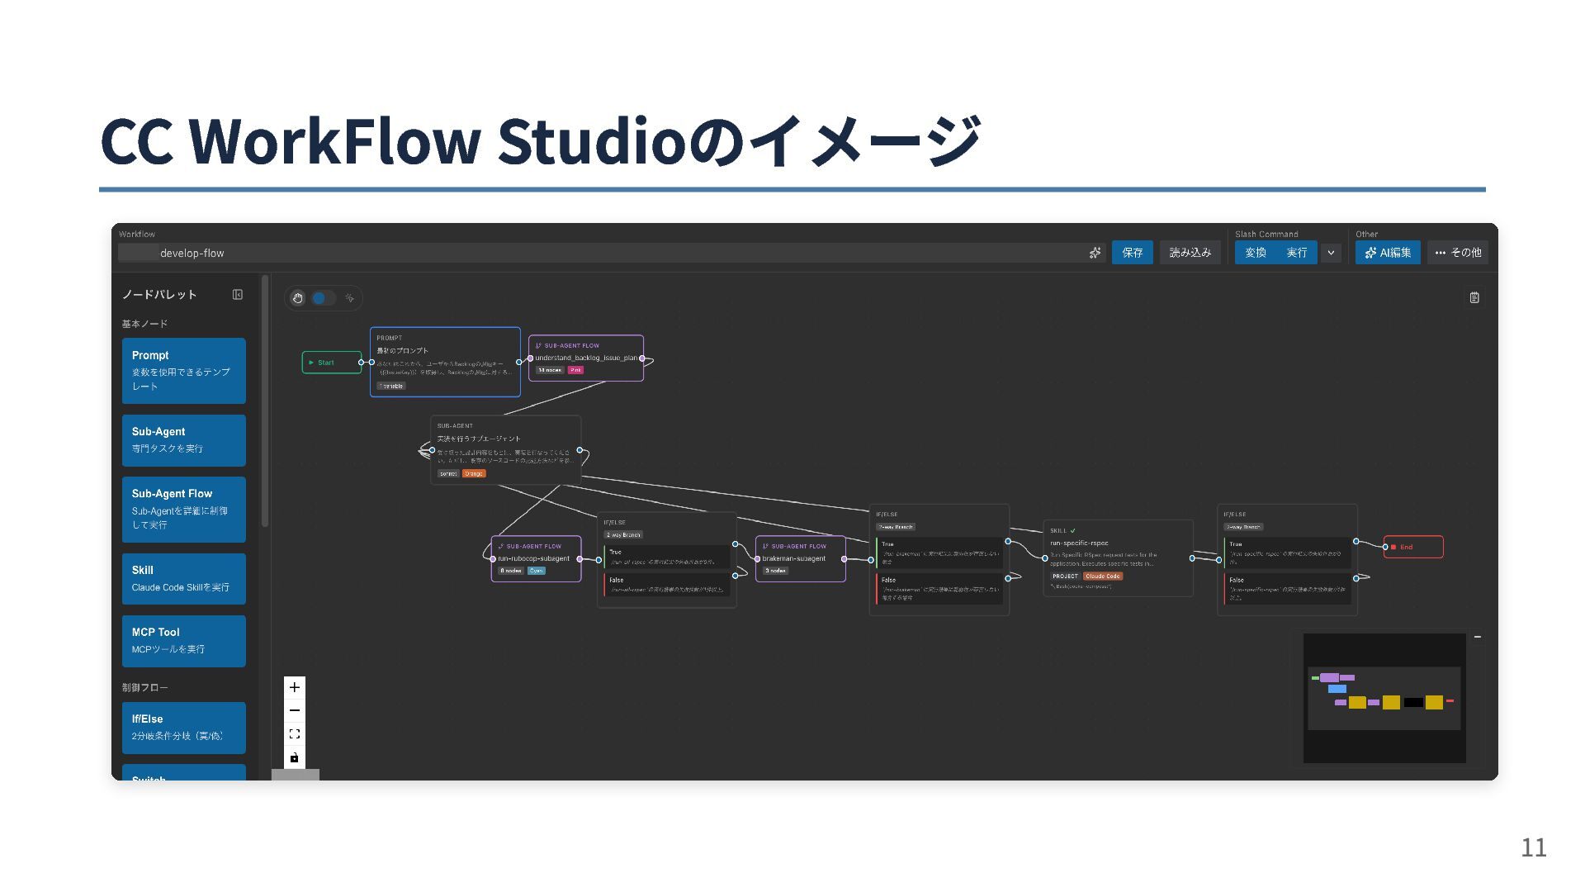Add a Sub-Agent Flow node from palette
This screenshot has height=892, width=1585.
(183, 509)
